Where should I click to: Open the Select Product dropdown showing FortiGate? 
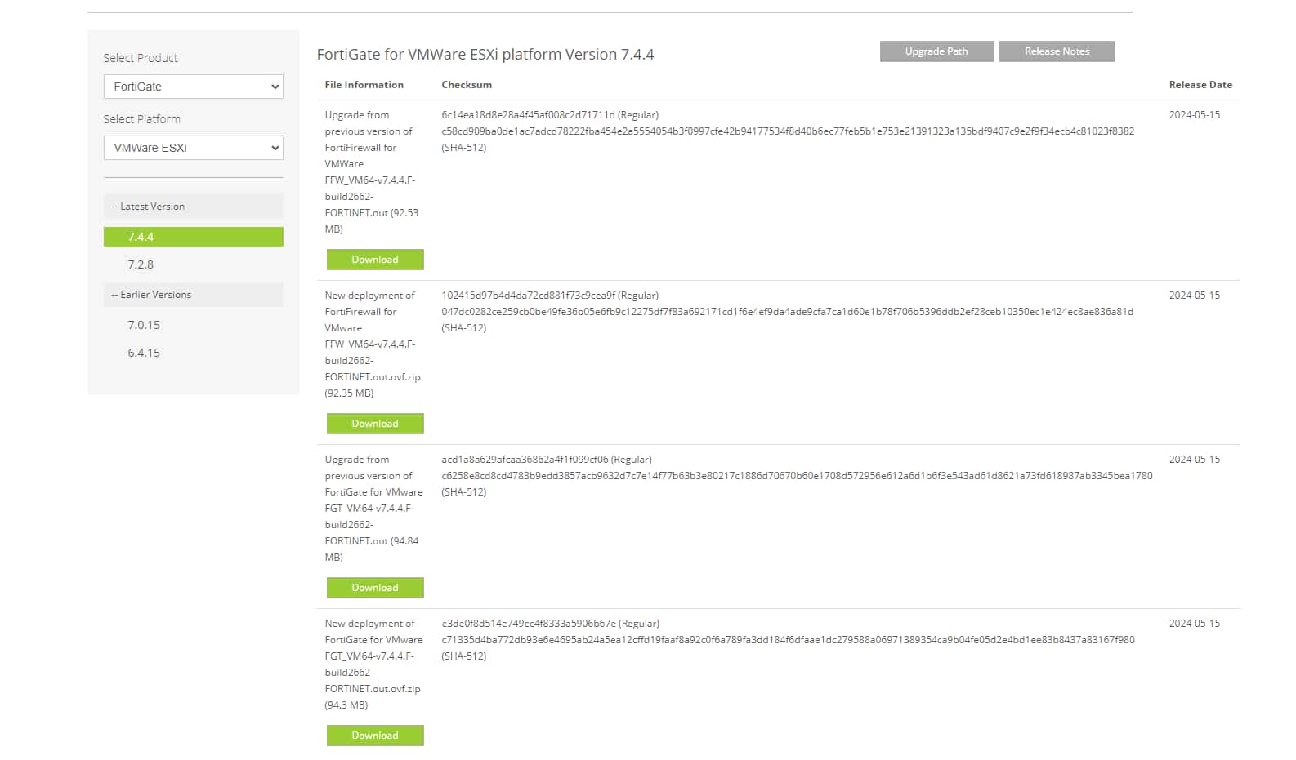point(193,87)
